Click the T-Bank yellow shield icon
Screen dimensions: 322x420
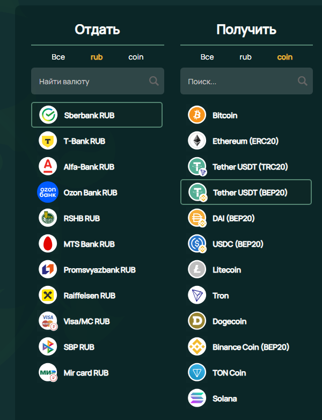pos(48,141)
